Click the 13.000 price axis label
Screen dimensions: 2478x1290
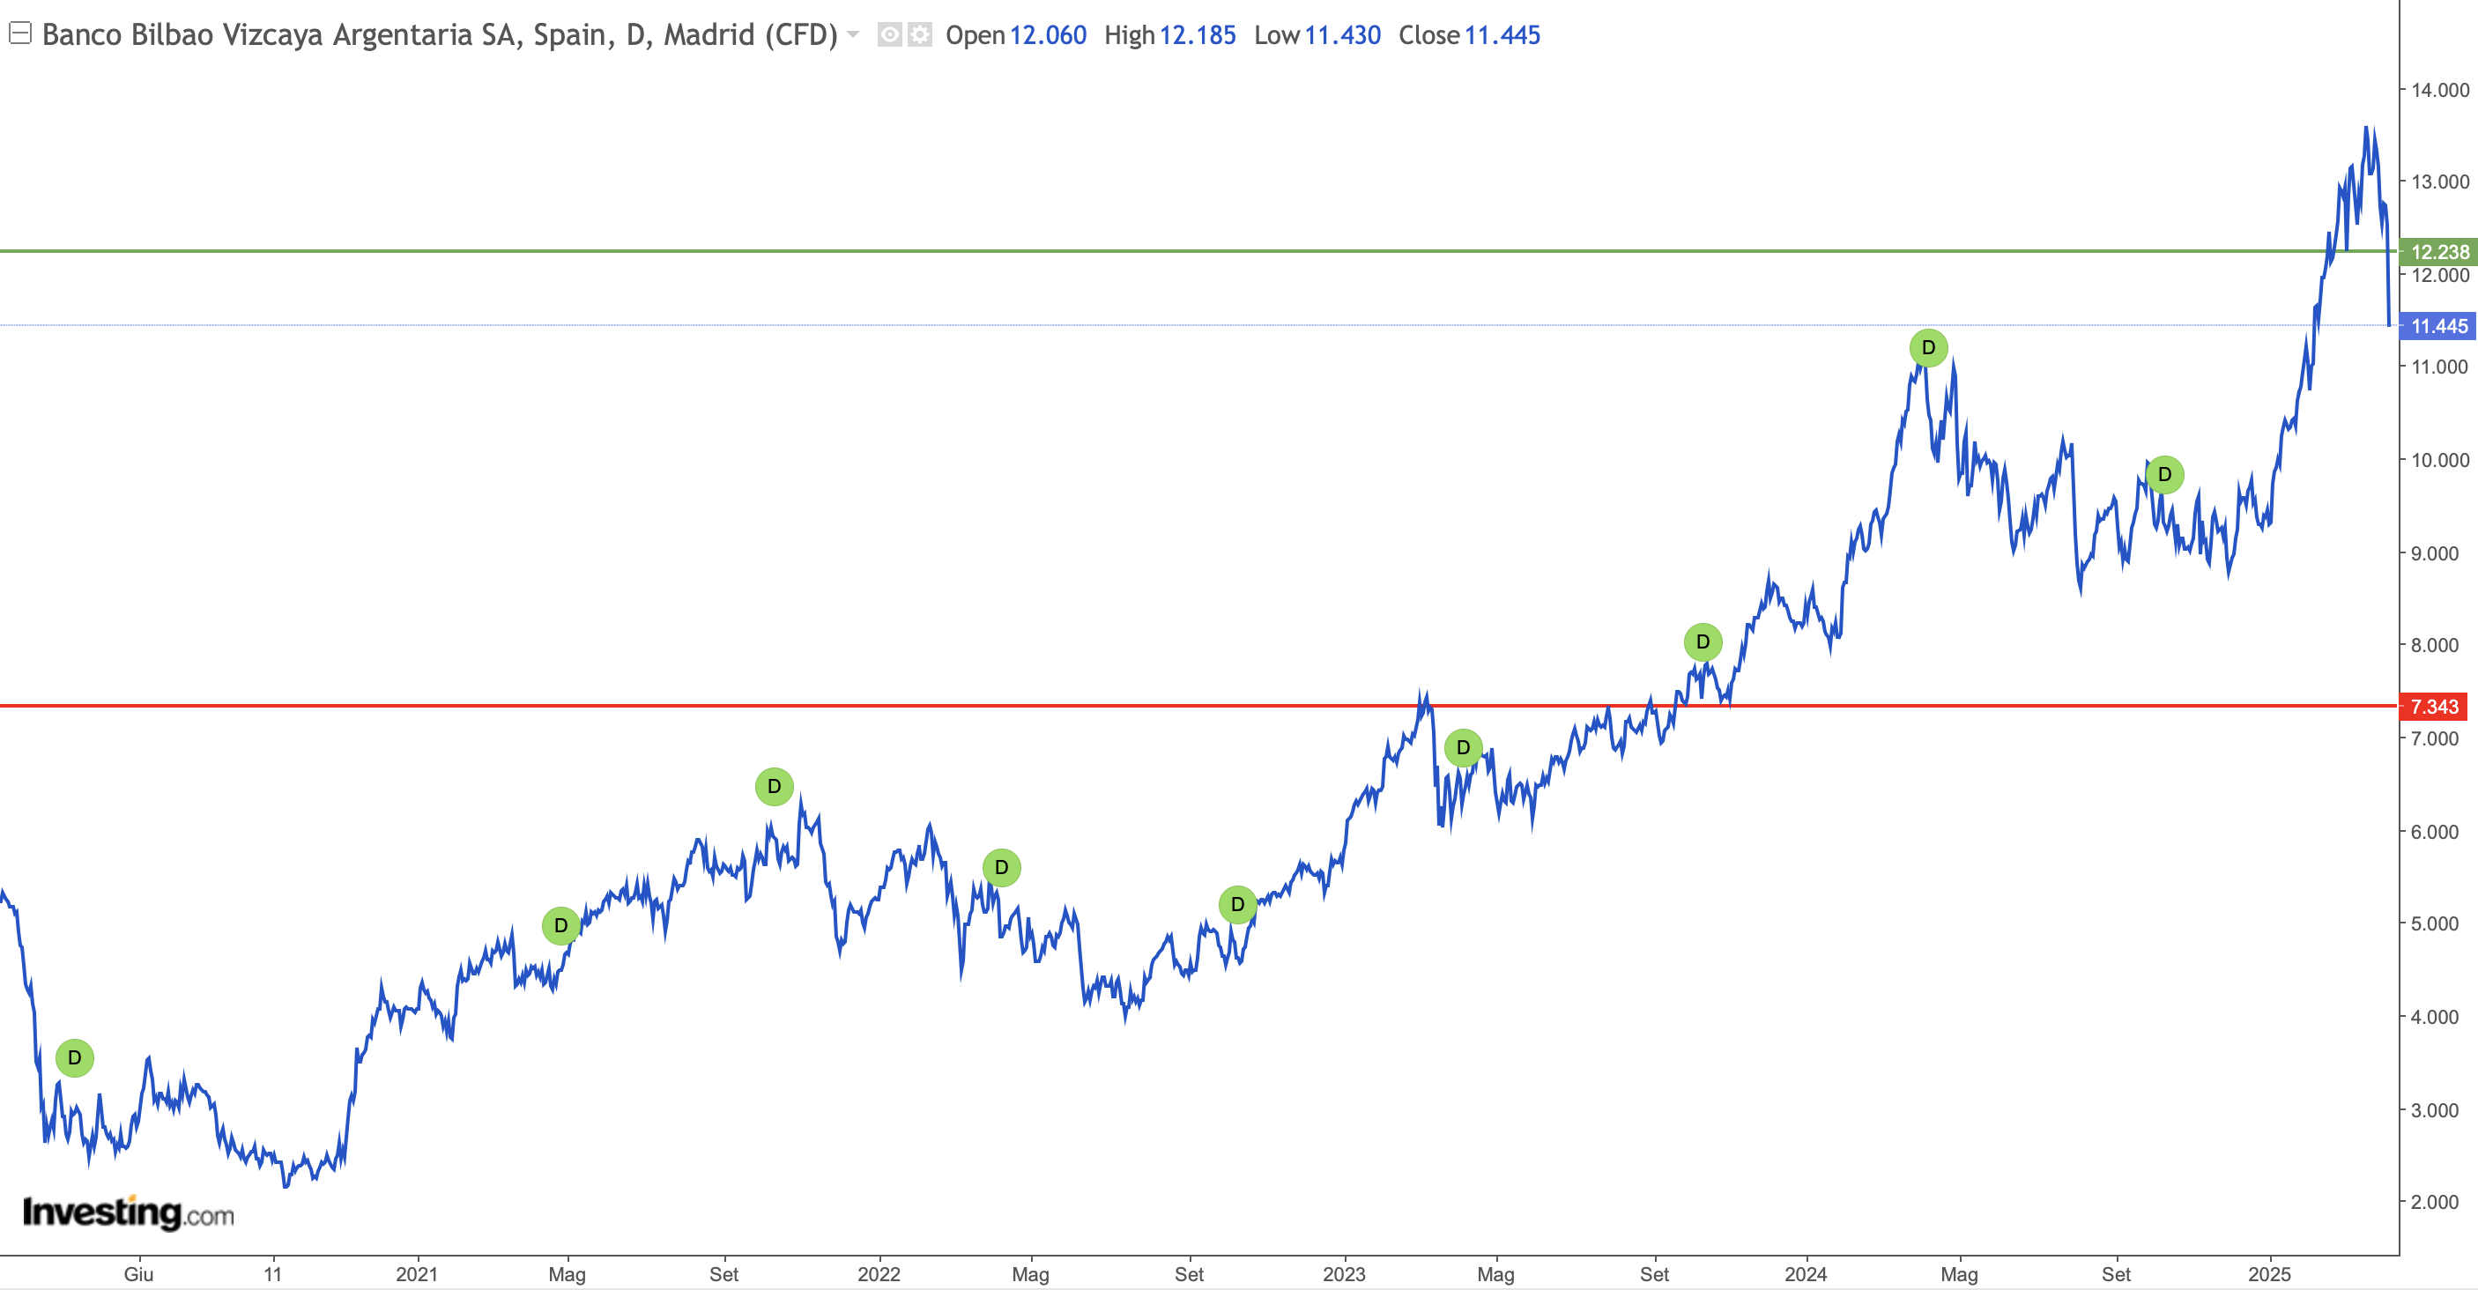click(2439, 181)
